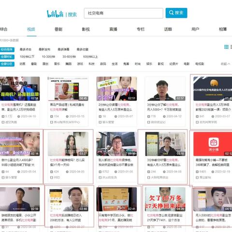Image resolution: width=232 pixels, height=232 pixels.
Task: Click the magnifier 搜索 search button
Action: pos(176,13)
